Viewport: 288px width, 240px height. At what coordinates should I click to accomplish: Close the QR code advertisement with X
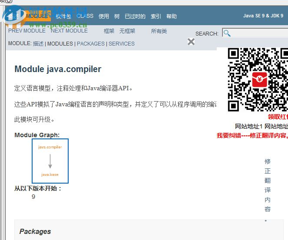pos(191,42)
